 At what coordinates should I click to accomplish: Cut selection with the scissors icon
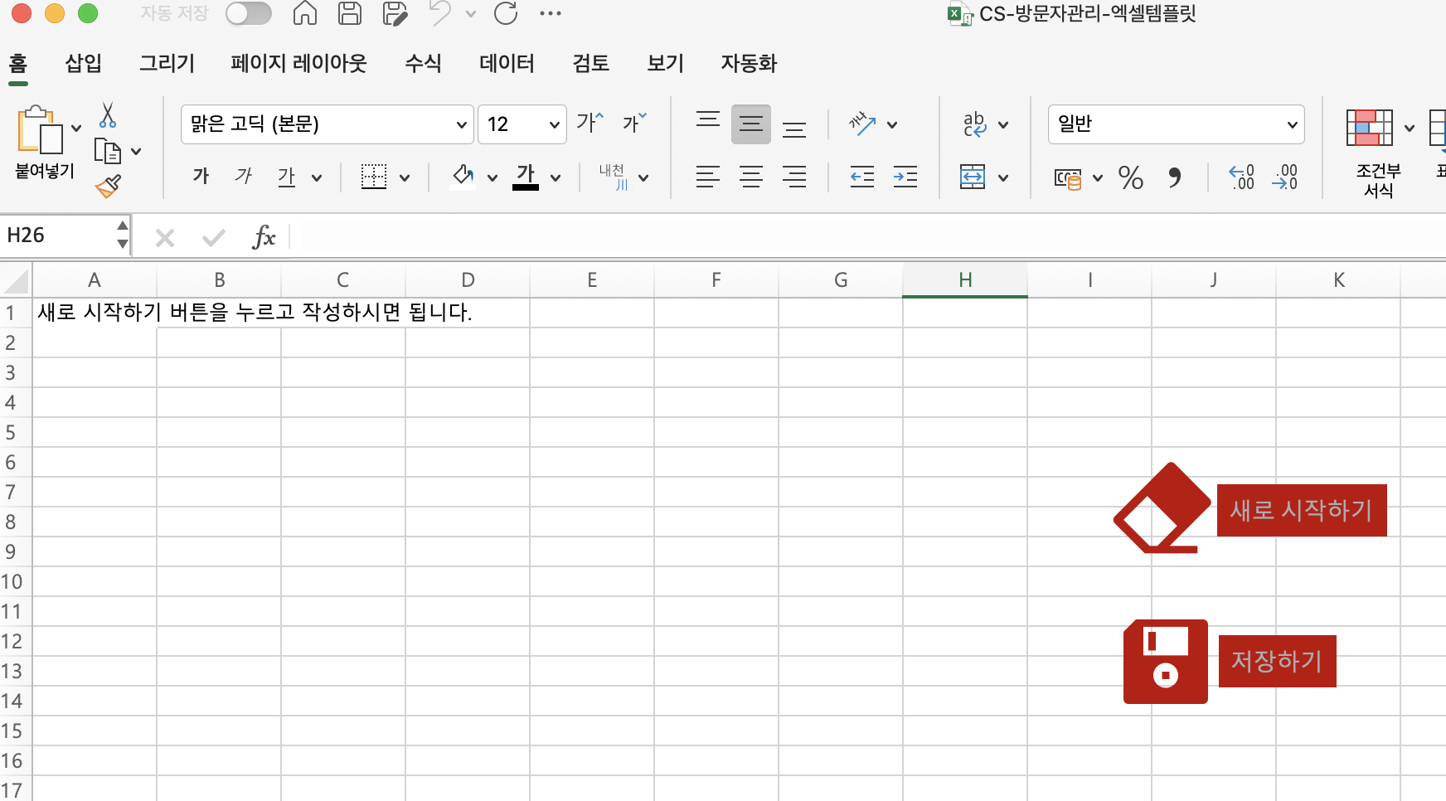click(x=108, y=115)
